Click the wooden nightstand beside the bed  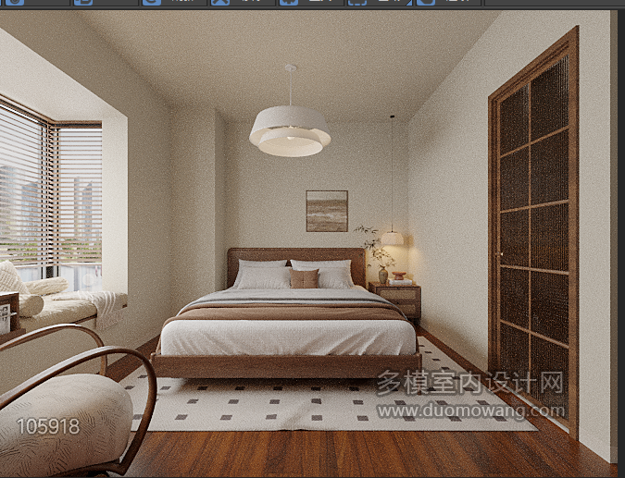(395, 299)
